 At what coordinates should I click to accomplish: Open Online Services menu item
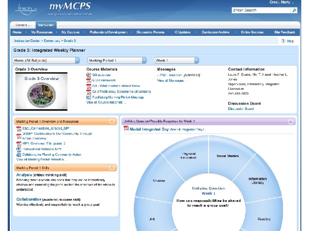tap(252, 32)
